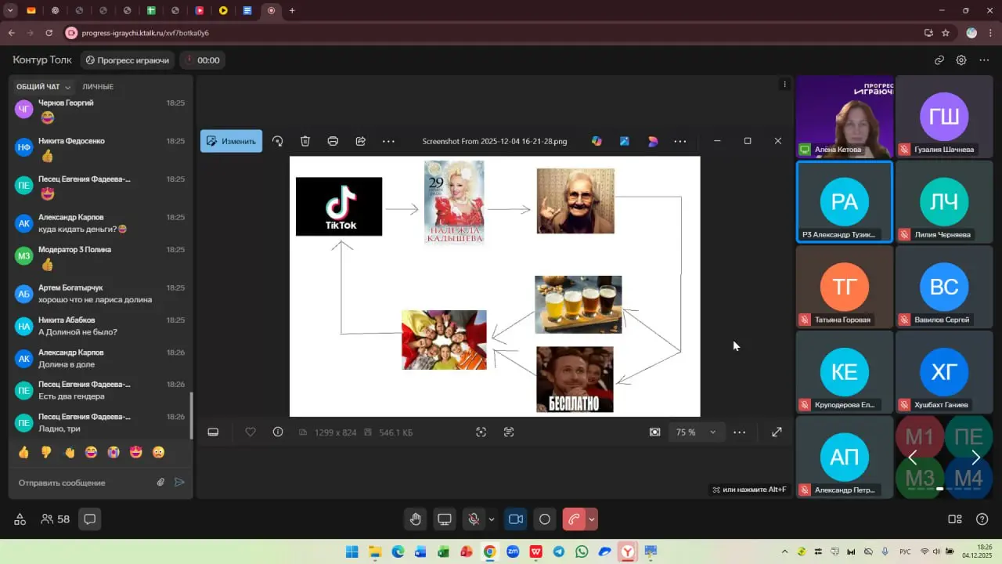Open Chrome tab search dropdown
1002x564 pixels.
tap(10, 11)
